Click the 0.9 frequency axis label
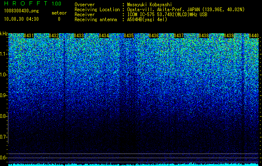This screenshot has height=166, width=262. [3, 95]
